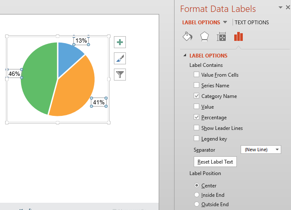Select the Fill & Line paint bucket icon
The image size is (291, 210).
pos(187,36)
